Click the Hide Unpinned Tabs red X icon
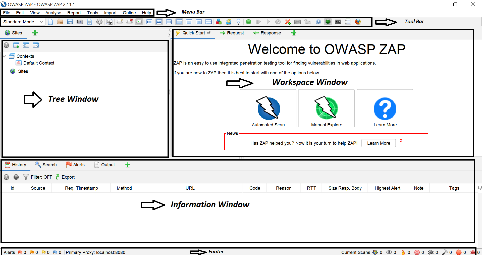Viewport: 482px width, 255px height. [130, 22]
